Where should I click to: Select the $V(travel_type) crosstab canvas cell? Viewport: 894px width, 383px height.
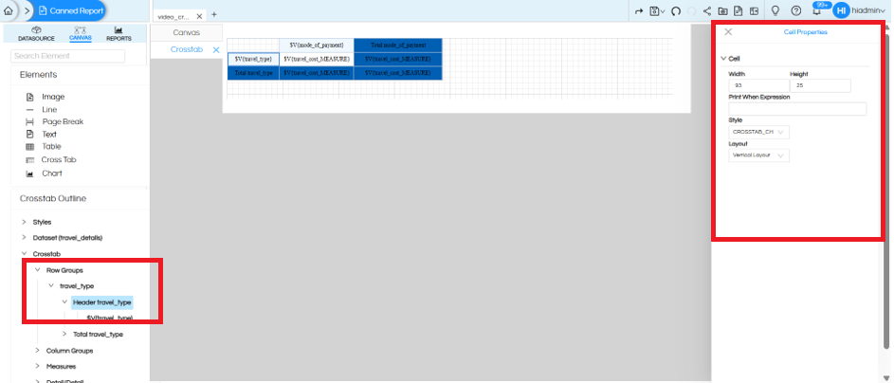point(253,59)
